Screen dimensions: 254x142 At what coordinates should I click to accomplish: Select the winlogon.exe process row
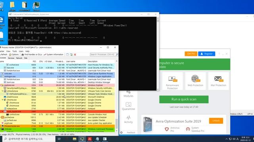coord(57,77)
